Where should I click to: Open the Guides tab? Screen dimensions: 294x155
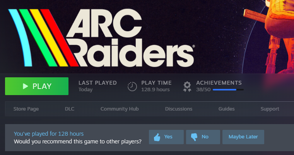click(x=227, y=109)
